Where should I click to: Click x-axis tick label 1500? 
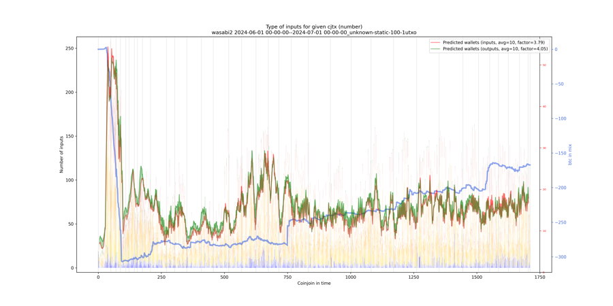click(476, 277)
